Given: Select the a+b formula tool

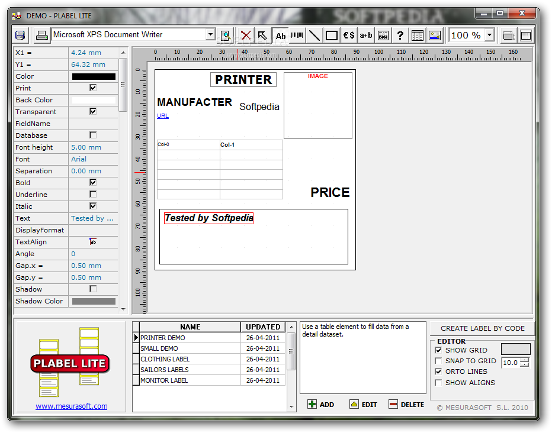Looking at the screenshot, I should tap(366, 35).
